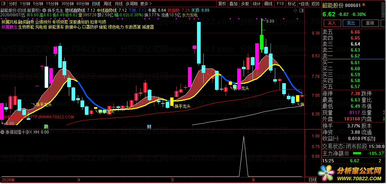Viewport: 387px width, 184px height.
Task: Open the indicator dropdown beside 换手龙主
Action: pyautogui.click(x=44, y=10)
